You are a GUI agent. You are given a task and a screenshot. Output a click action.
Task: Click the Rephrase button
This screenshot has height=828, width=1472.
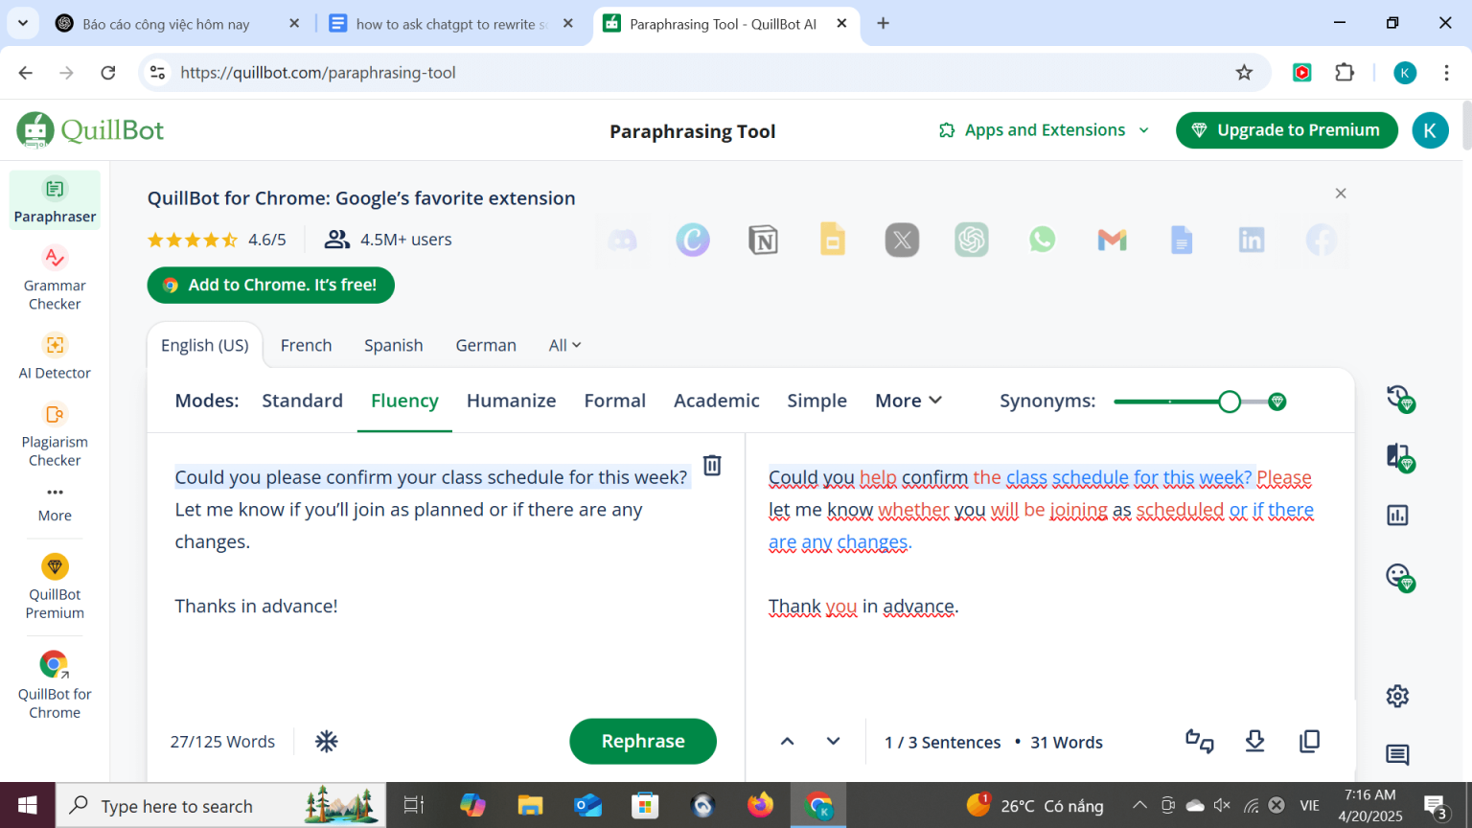[642, 741]
